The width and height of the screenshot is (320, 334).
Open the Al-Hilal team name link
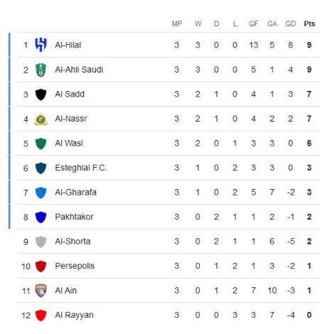click(x=68, y=45)
